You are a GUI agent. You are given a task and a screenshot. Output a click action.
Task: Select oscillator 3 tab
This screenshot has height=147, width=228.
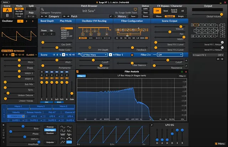(x=32, y=21)
